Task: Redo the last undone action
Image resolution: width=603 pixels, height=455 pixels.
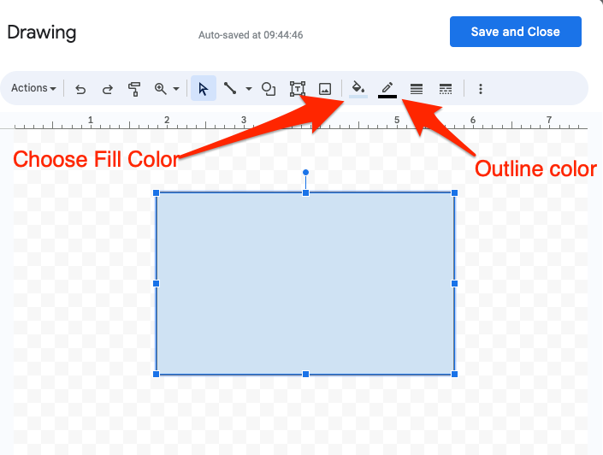Action: click(x=107, y=89)
